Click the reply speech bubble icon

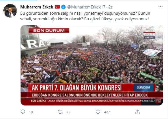point(23,112)
